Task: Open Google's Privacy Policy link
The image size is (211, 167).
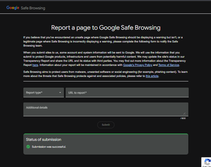Action: (x=138, y=65)
